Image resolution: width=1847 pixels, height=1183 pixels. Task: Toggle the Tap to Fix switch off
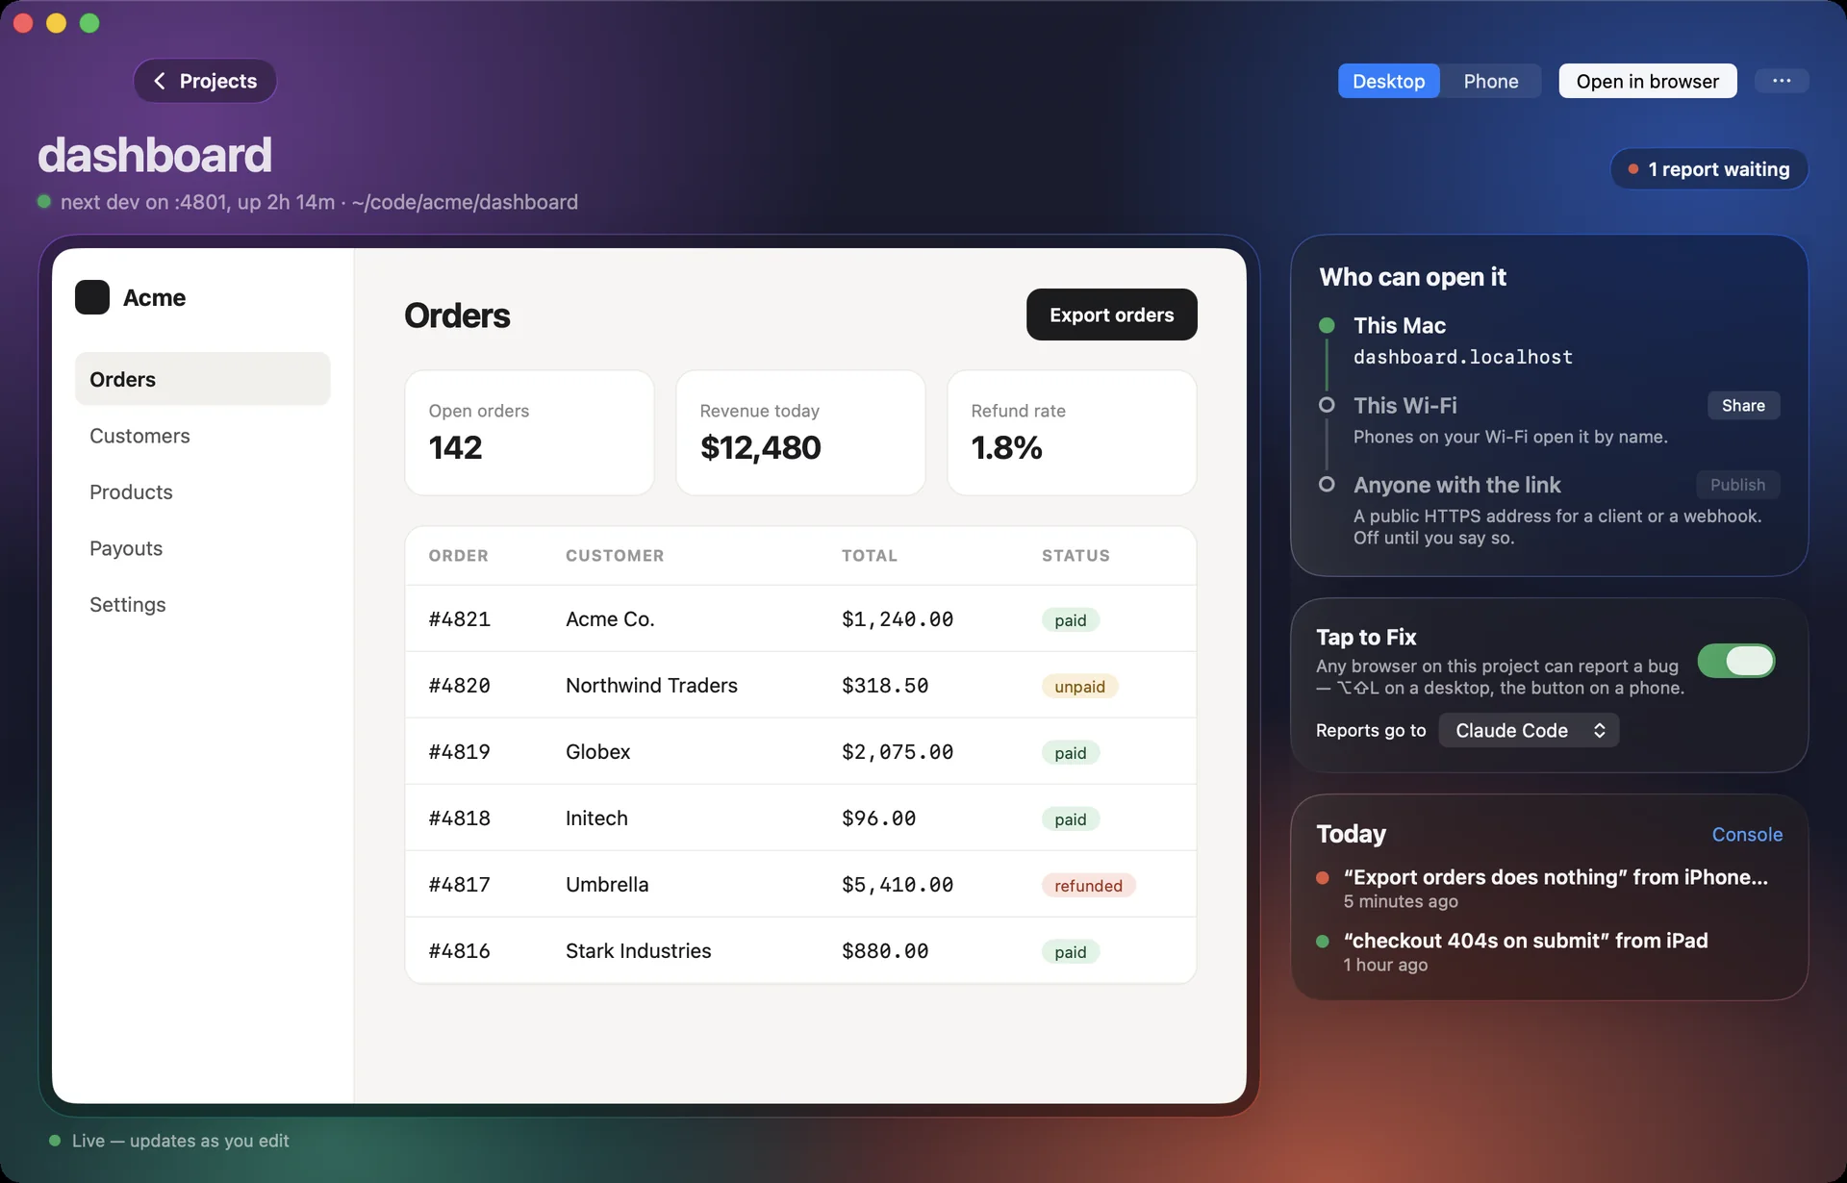point(1735,661)
